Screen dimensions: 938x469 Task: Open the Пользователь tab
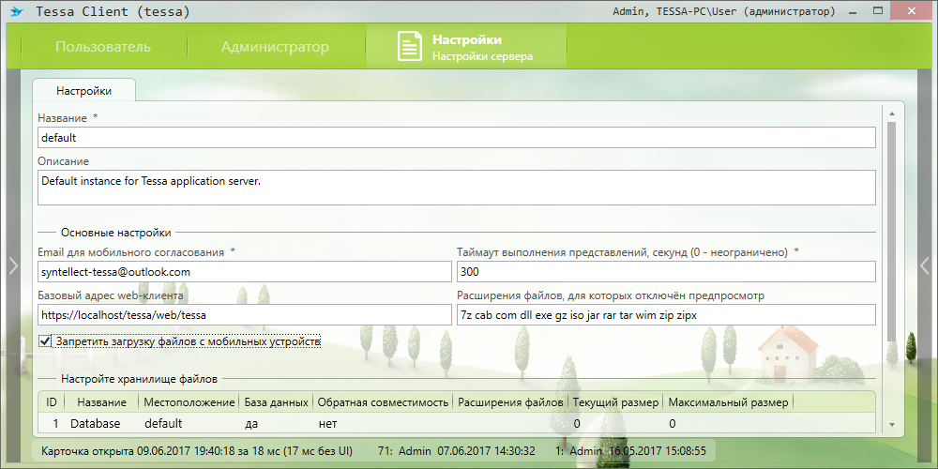[103, 47]
